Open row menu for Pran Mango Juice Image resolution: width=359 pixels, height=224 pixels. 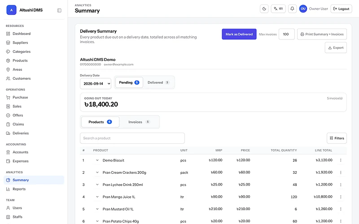[341, 197]
